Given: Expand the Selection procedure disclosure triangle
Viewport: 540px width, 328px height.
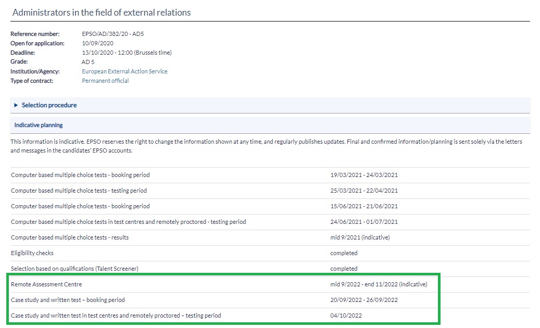Looking at the screenshot, I should [17, 105].
